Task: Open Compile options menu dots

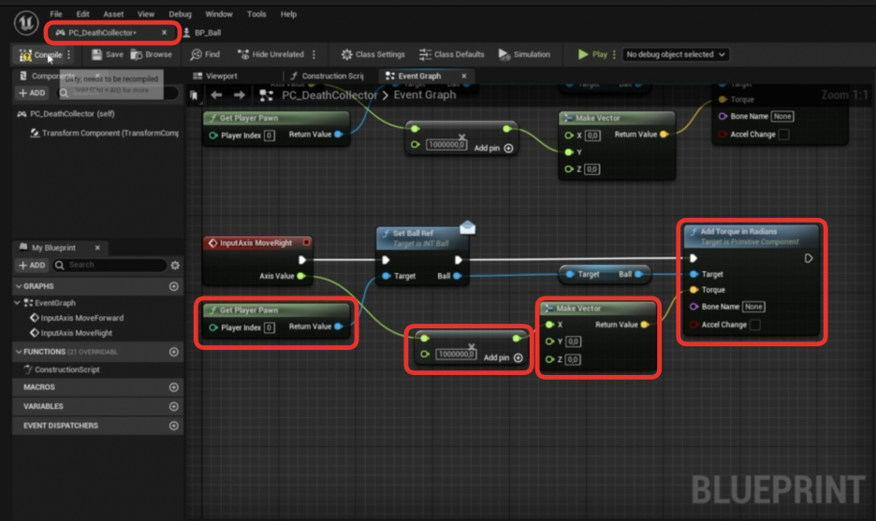Action: (x=69, y=55)
